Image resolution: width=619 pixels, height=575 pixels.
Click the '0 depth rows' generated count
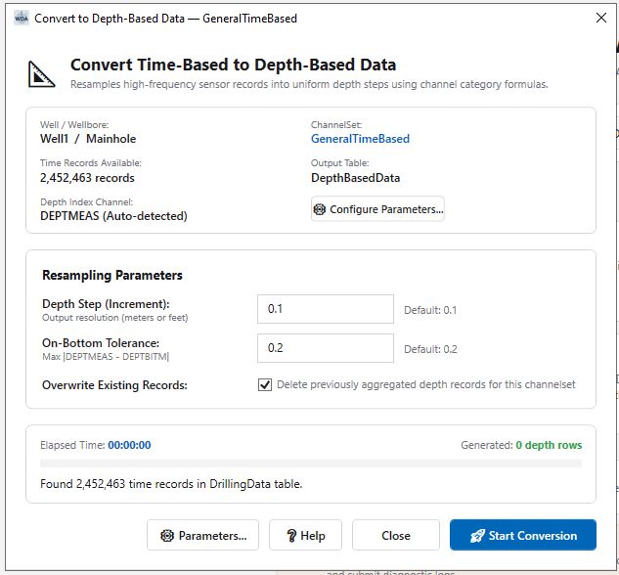click(x=549, y=445)
